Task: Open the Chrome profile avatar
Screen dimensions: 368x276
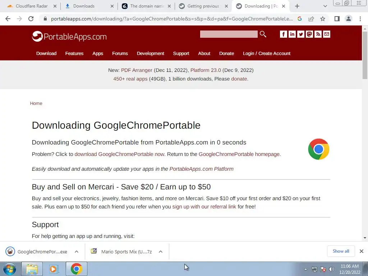Action: (x=349, y=19)
